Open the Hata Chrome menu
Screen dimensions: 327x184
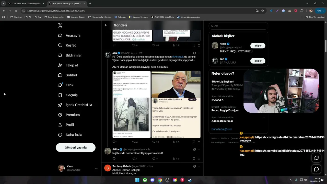[320, 11]
